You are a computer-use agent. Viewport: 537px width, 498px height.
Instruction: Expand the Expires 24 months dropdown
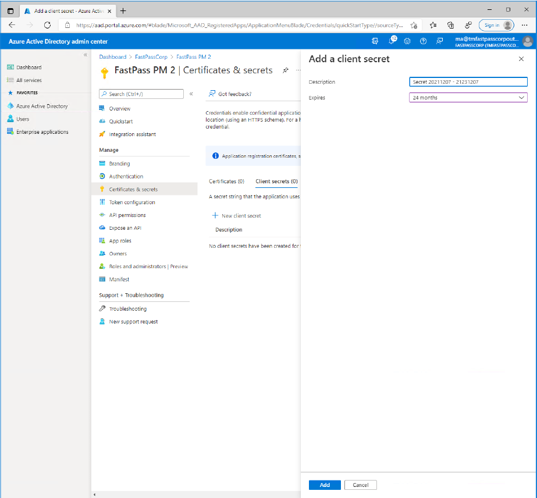pyautogui.click(x=468, y=98)
